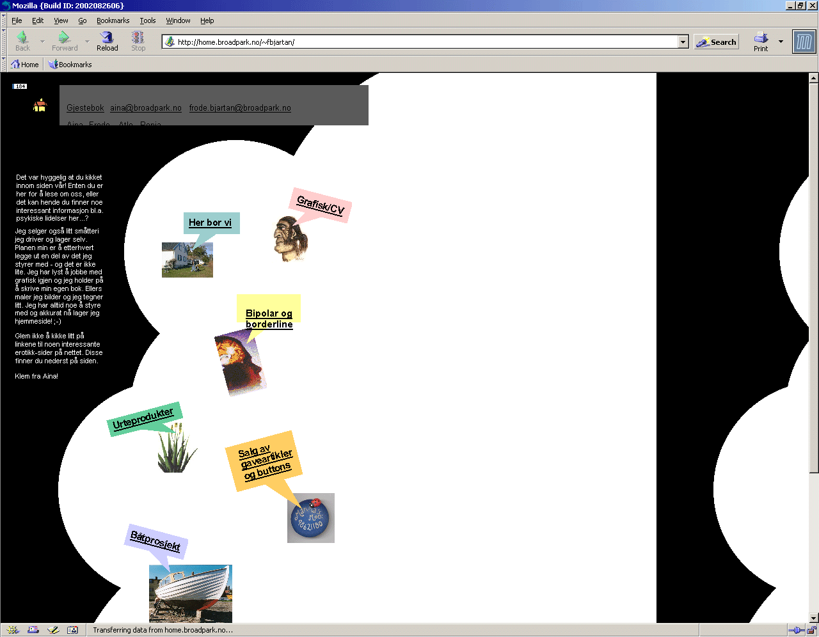
Task: Expand the URL bar history dropdown
Action: tap(683, 42)
